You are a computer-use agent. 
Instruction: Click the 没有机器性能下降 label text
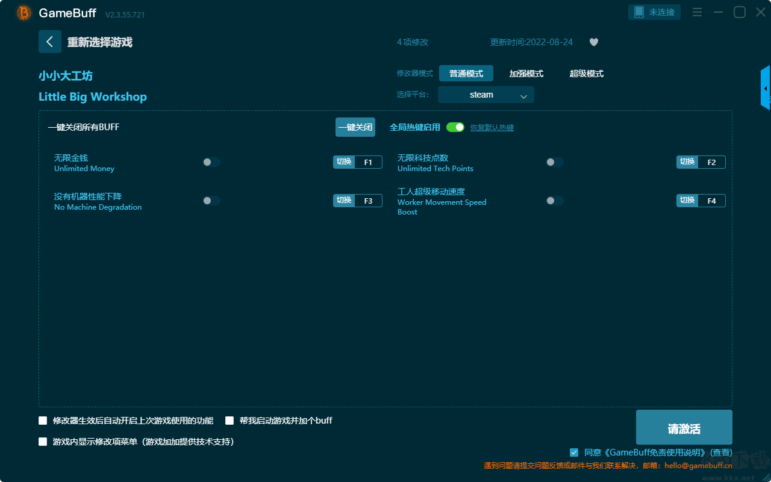pyautogui.click(x=88, y=196)
